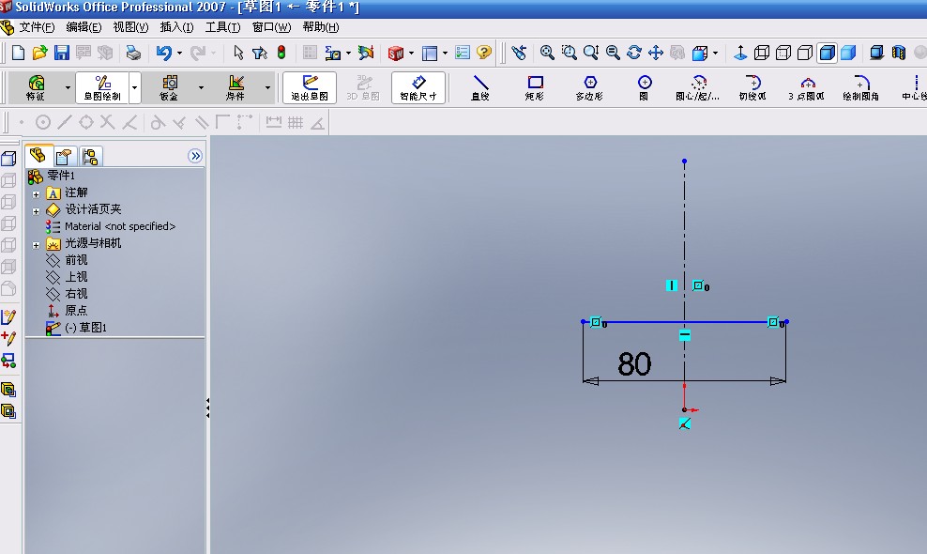Viewport: 927px width, 554px height.
Task: Click the Previous View icon
Action: point(519,53)
